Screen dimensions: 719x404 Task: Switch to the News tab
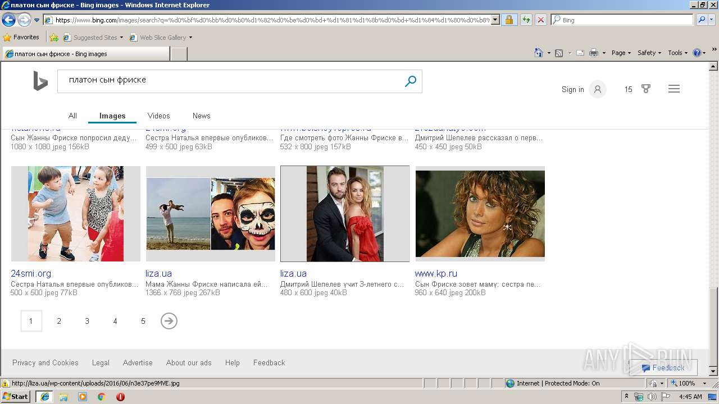point(201,116)
